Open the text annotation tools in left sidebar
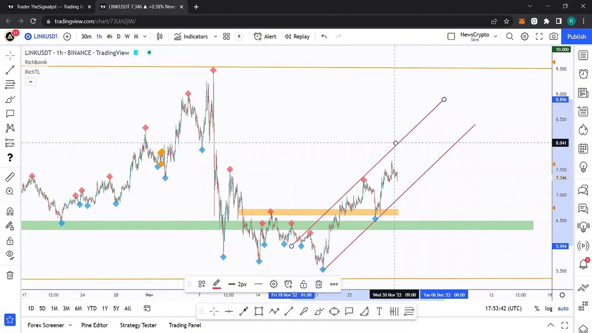Screen dimensions: 592x333 pos(10,114)
